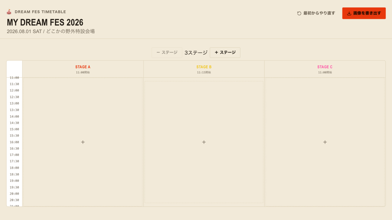Screen dimensions: 392x220
Task: Export image via 画像を書き出す button
Action: (364, 13)
